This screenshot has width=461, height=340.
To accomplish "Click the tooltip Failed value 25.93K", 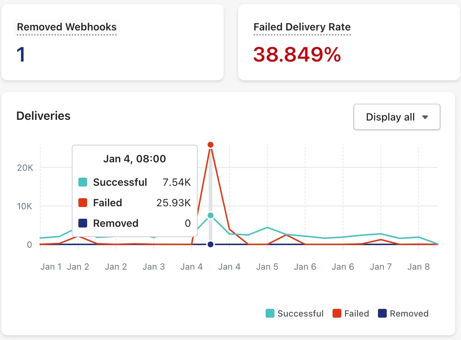I will (174, 203).
